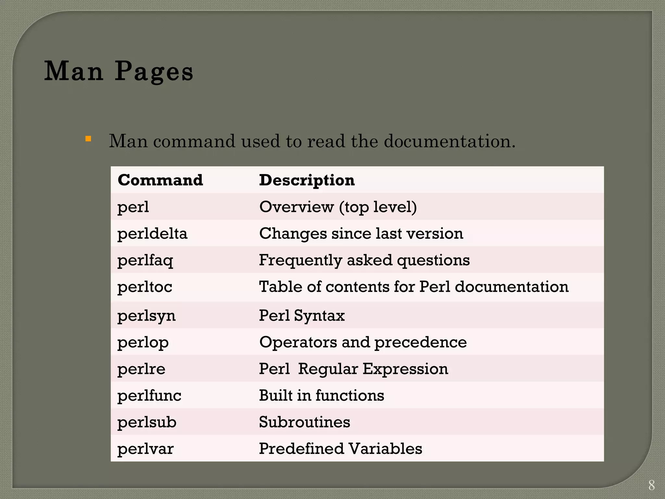
Task: Select the Description column header
Action: pyautogui.click(x=307, y=180)
